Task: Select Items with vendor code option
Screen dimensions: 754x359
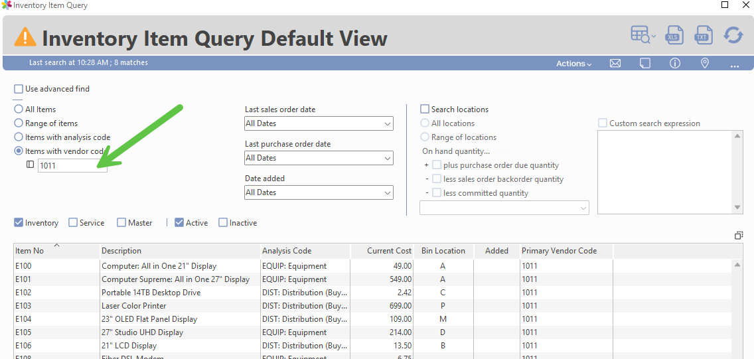Action: point(19,151)
